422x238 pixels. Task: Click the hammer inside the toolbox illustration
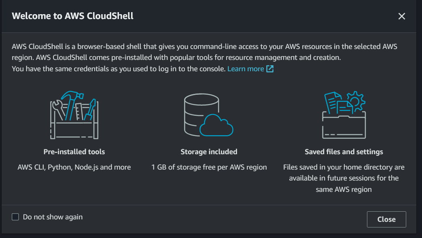[x=71, y=105]
